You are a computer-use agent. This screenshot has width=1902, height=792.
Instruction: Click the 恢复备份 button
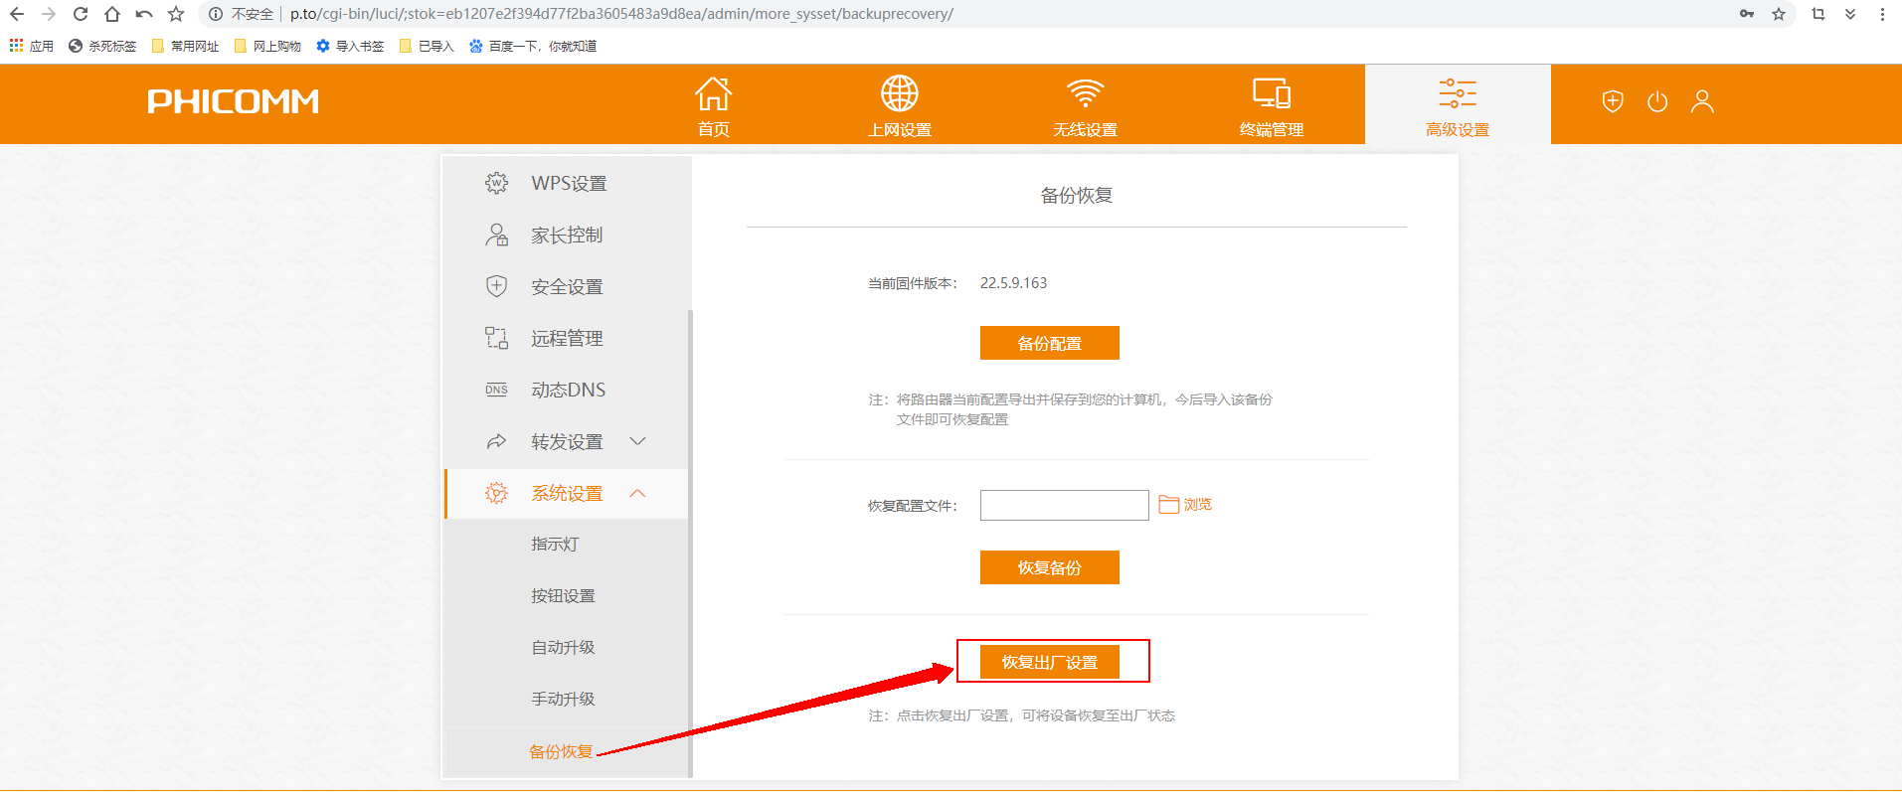point(1050,567)
